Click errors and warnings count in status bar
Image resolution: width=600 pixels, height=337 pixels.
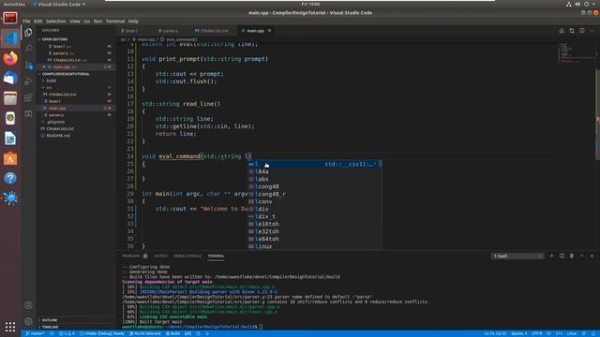67,333
